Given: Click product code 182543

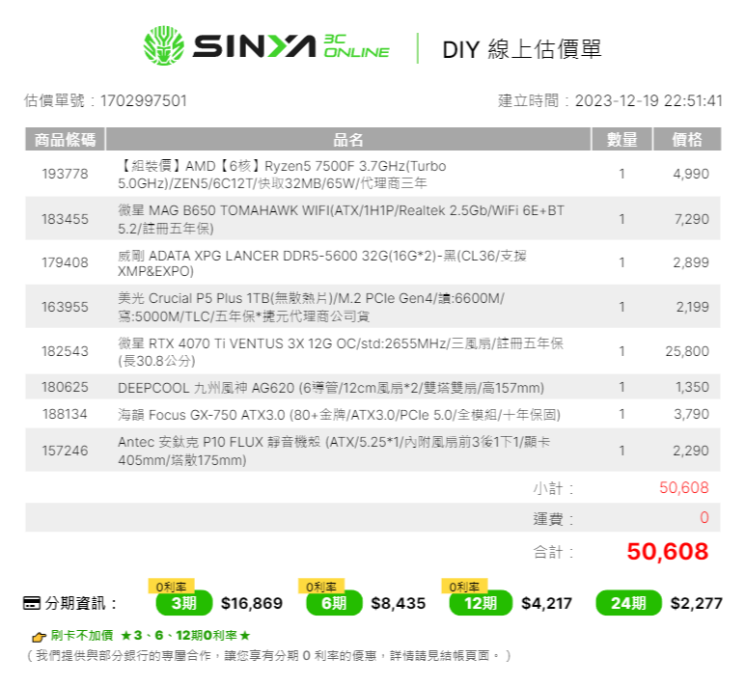Looking at the screenshot, I should click(66, 351).
